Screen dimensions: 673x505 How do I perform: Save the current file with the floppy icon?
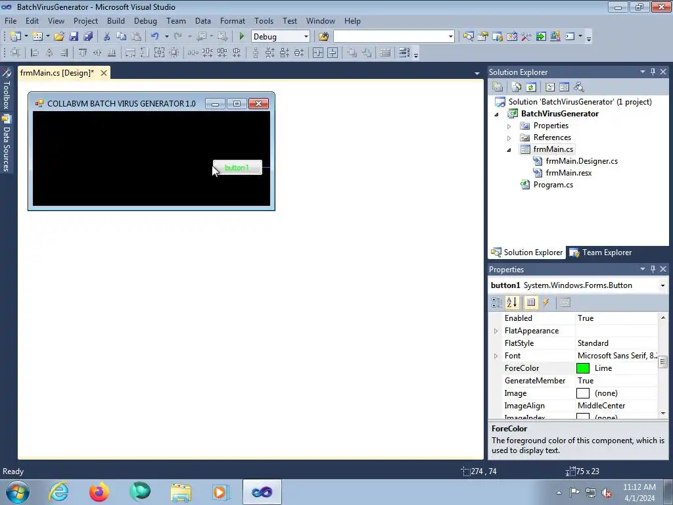point(74,37)
